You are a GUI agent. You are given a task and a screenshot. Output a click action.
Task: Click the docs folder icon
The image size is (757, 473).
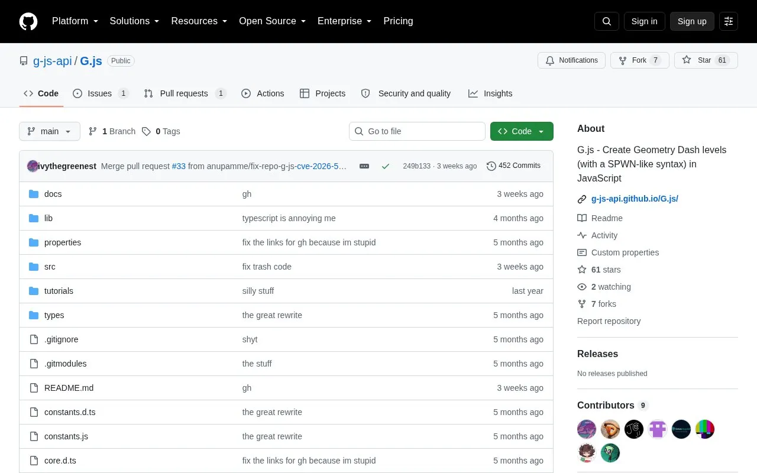point(34,194)
